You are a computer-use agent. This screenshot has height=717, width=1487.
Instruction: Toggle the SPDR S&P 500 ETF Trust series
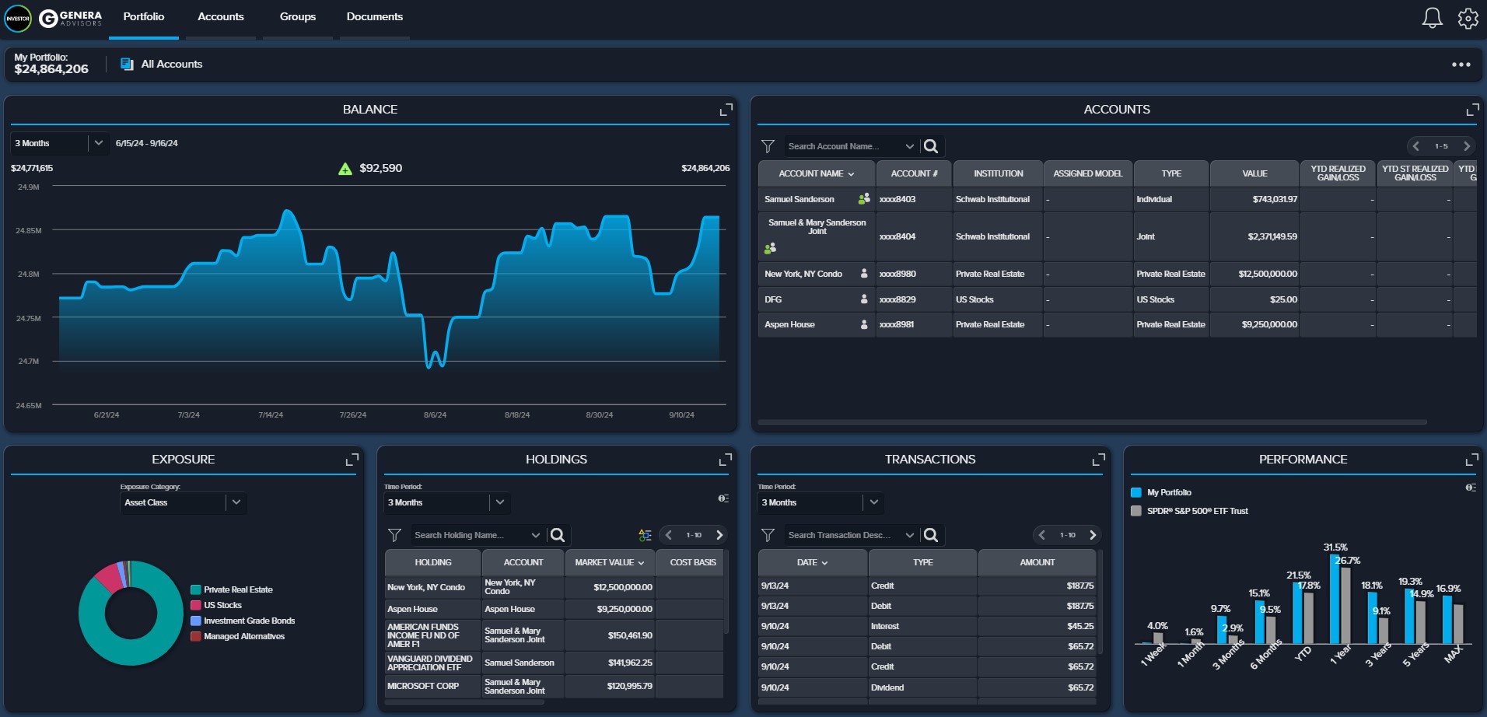(x=1135, y=511)
